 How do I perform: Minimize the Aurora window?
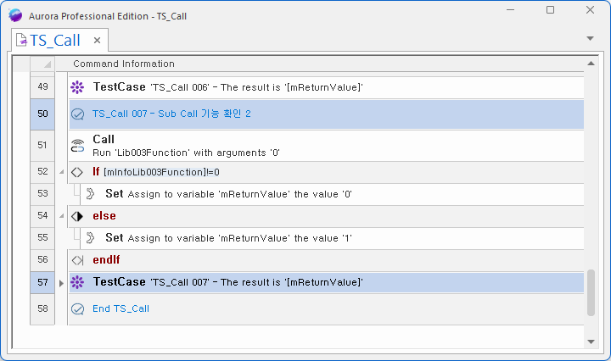click(x=511, y=9)
